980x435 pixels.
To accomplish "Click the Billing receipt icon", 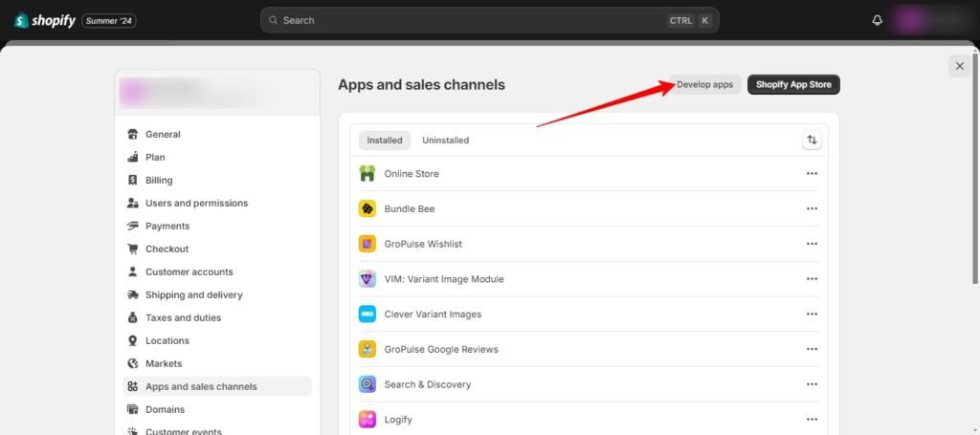I will [132, 181].
